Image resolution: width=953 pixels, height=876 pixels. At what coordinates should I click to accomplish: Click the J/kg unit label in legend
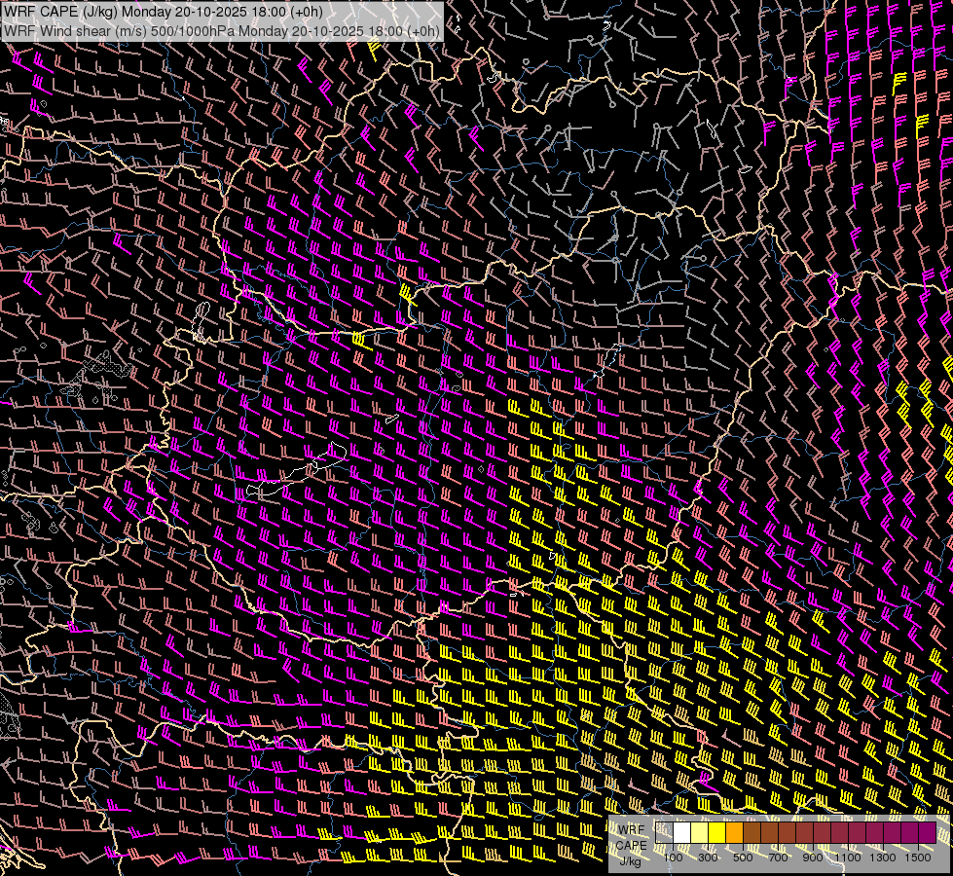point(631,861)
